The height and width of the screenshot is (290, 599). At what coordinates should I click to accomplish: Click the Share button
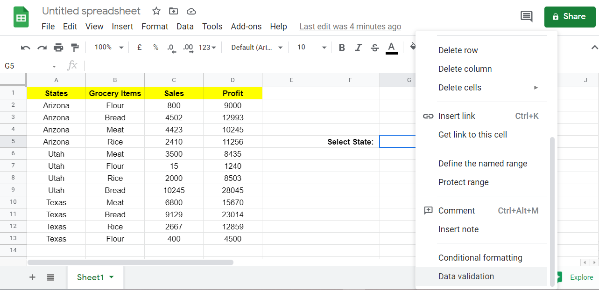point(570,16)
